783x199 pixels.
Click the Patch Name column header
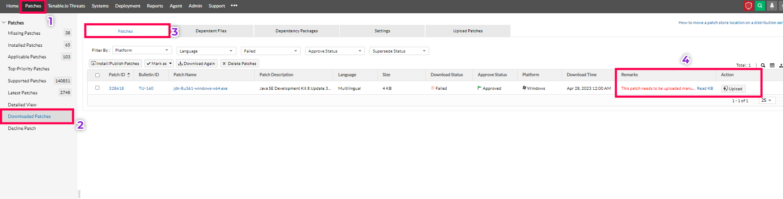pyautogui.click(x=185, y=75)
